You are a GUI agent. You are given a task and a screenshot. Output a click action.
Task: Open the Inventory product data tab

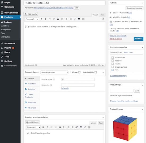pyautogui.click(x=32, y=84)
